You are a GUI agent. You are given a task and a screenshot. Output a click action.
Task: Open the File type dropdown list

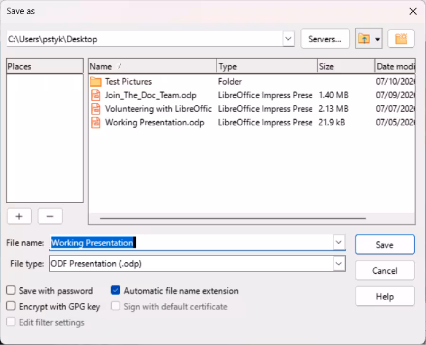click(x=338, y=263)
